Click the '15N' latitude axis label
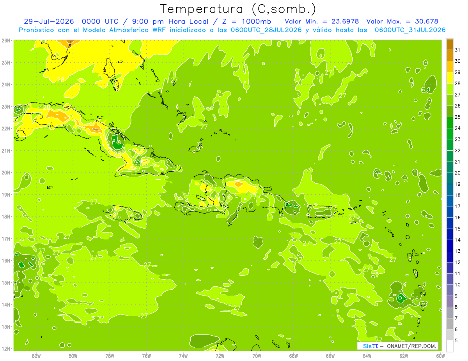 click(5, 282)
